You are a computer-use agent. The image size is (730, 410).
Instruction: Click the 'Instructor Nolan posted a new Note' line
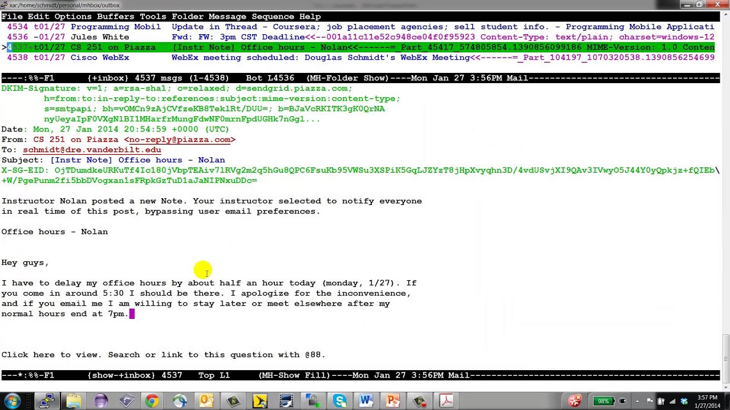click(x=212, y=201)
